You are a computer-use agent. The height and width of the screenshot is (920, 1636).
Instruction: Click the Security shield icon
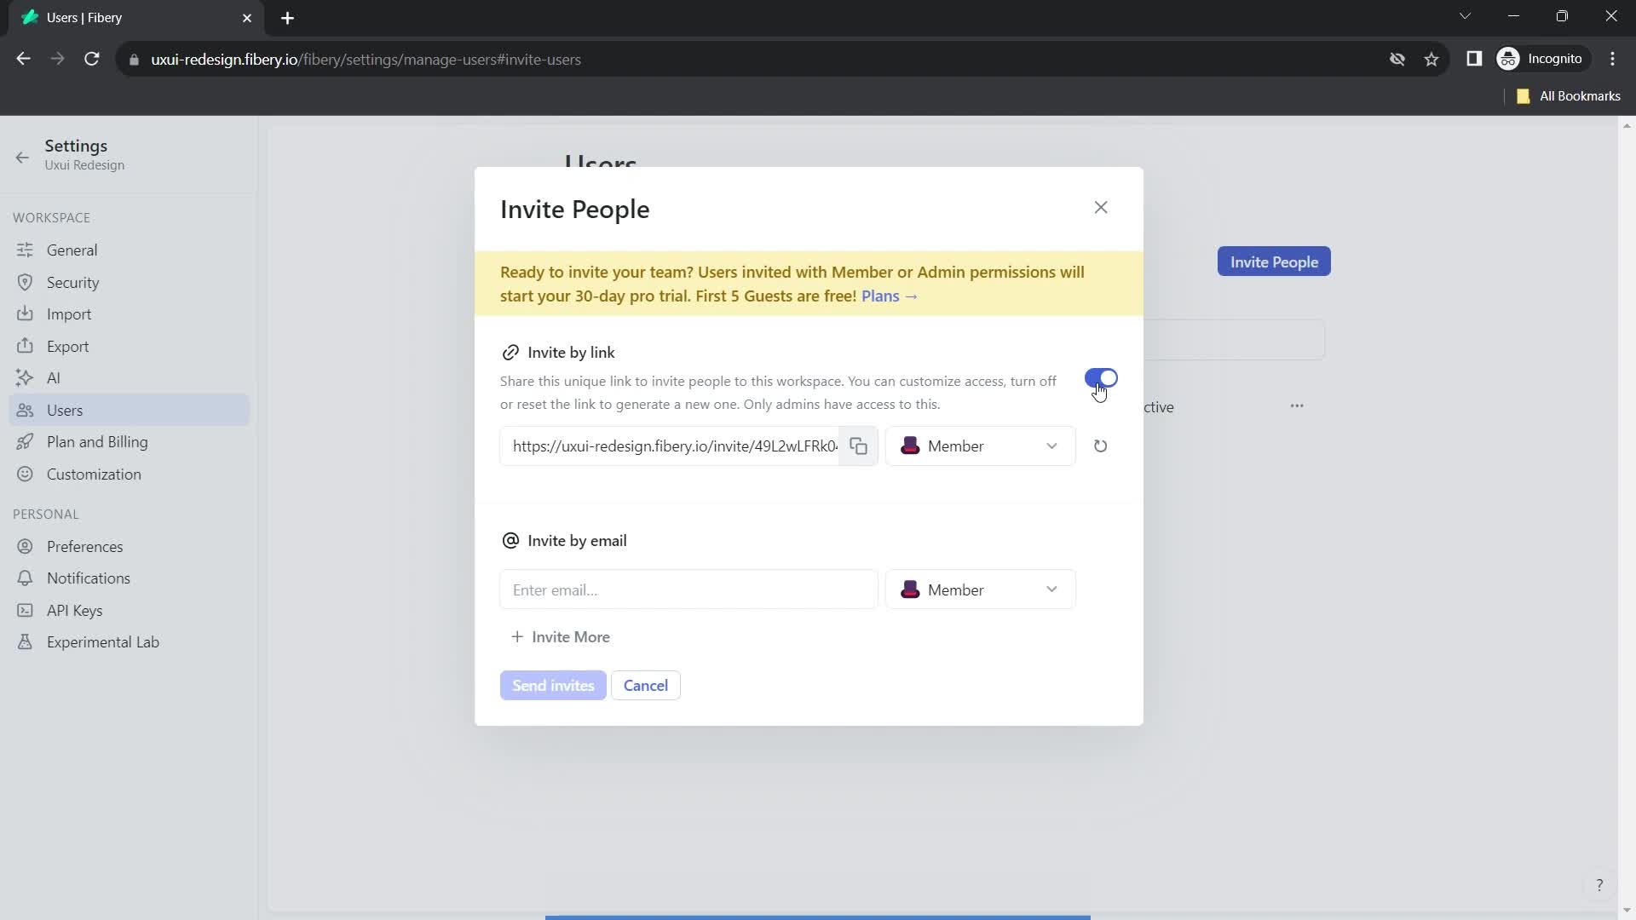click(x=25, y=283)
